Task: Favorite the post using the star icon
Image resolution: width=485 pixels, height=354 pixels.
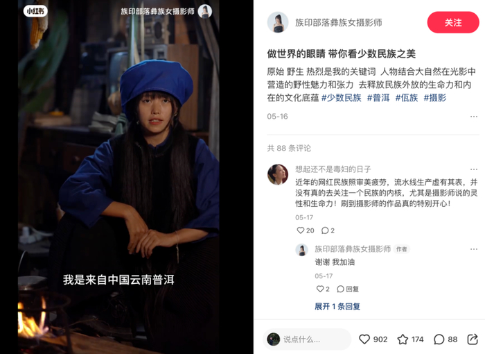Action: [403, 339]
